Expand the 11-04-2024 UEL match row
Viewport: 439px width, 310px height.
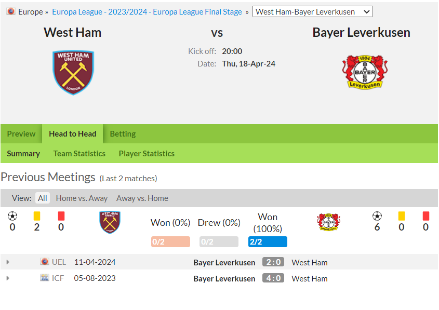[x=8, y=262]
